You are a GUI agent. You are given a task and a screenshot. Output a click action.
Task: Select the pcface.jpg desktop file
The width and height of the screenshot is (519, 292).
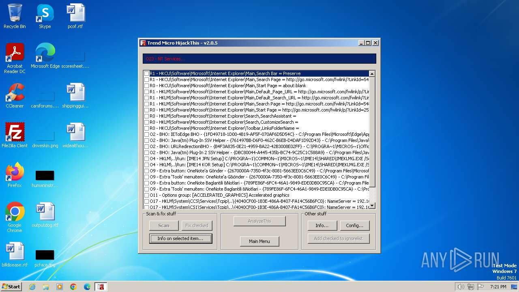point(45,258)
